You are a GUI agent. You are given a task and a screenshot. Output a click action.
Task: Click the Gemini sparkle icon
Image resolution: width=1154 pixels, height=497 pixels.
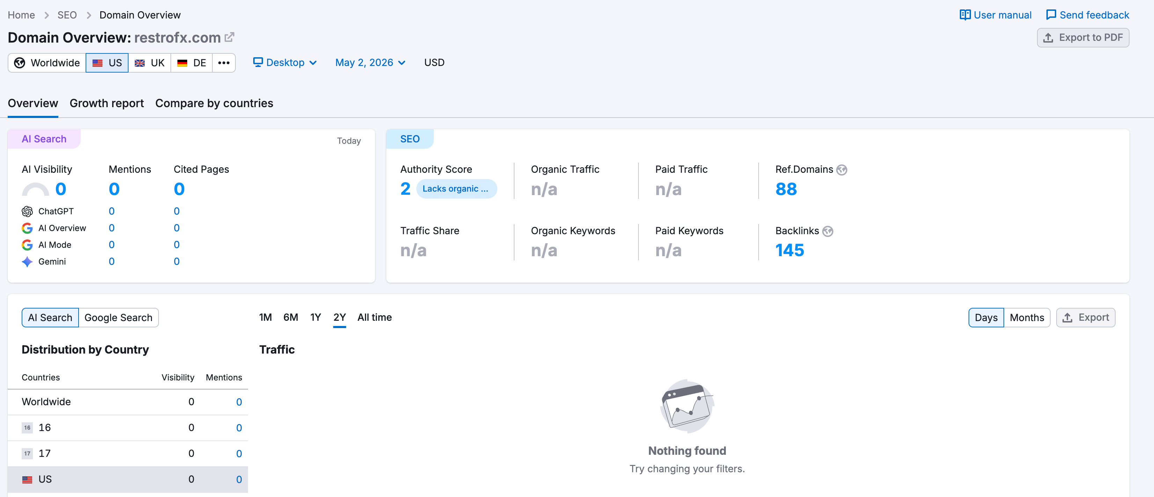[27, 262]
